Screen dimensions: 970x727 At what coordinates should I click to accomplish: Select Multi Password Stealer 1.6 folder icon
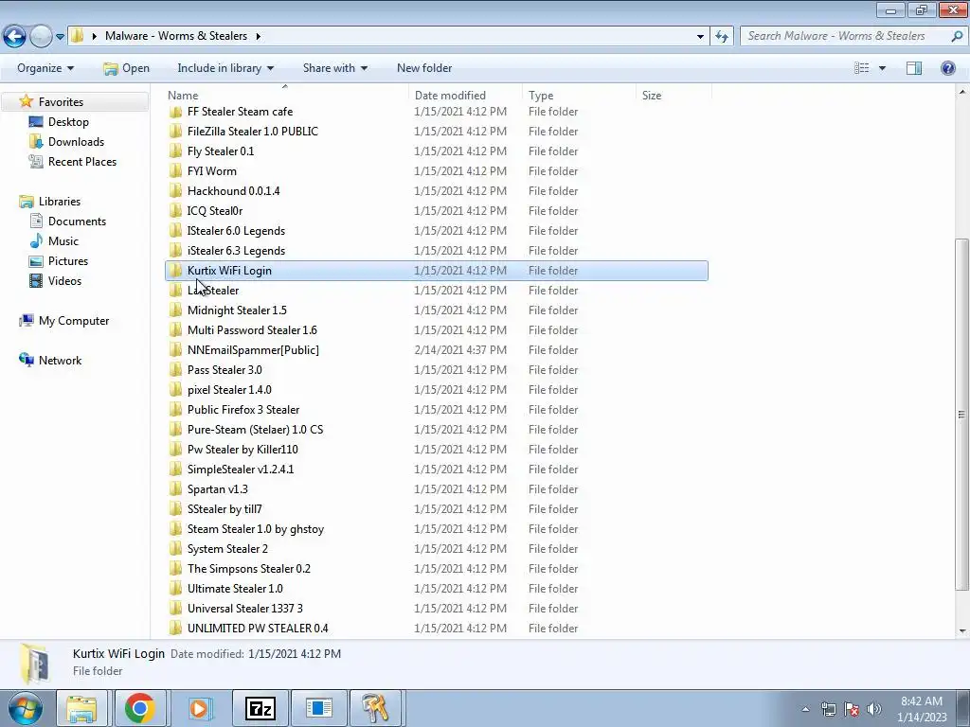point(175,330)
